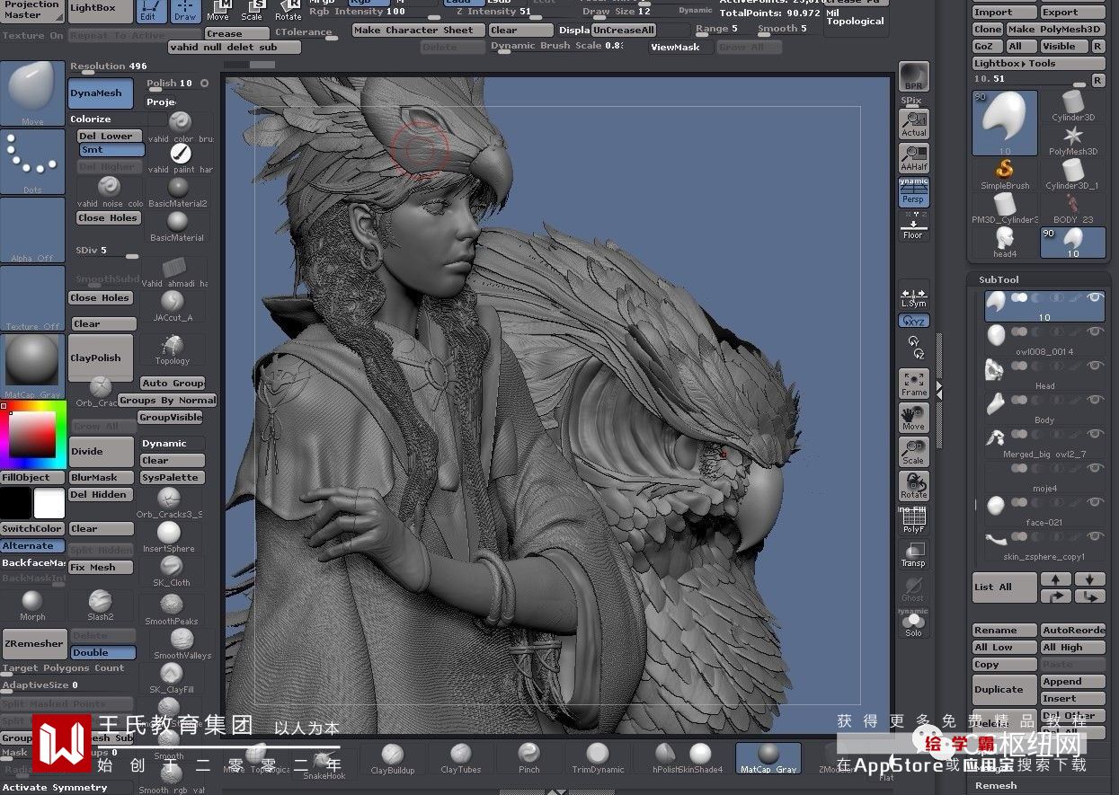
Task: Select the Cylinder3D tool thumbnail
Action: click(1073, 106)
